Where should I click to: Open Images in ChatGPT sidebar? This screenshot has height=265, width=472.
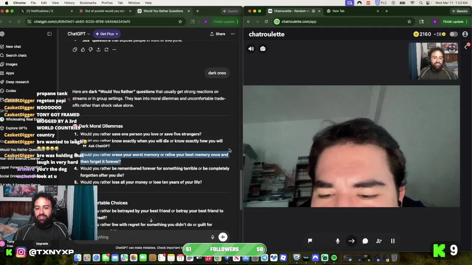pos(11,64)
